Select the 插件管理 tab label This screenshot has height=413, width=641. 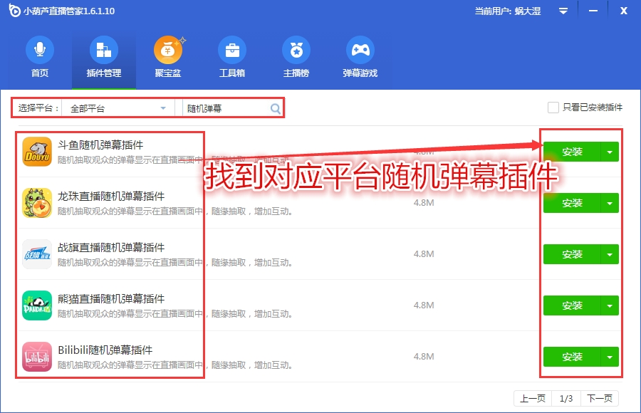pyautogui.click(x=104, y=73)
